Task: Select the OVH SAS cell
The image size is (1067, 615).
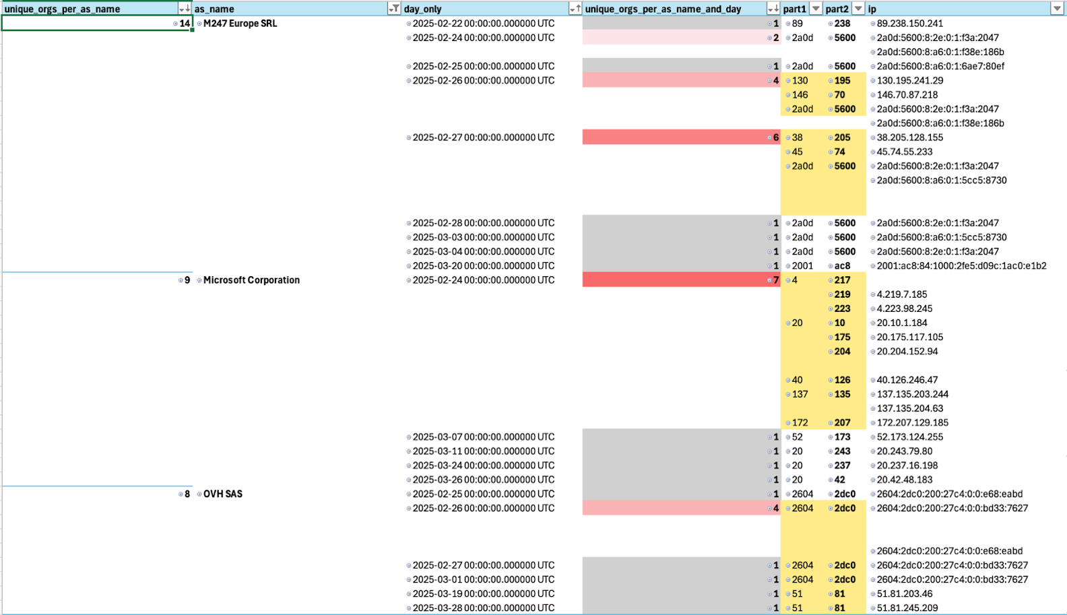Action: [x=298, y=494]
